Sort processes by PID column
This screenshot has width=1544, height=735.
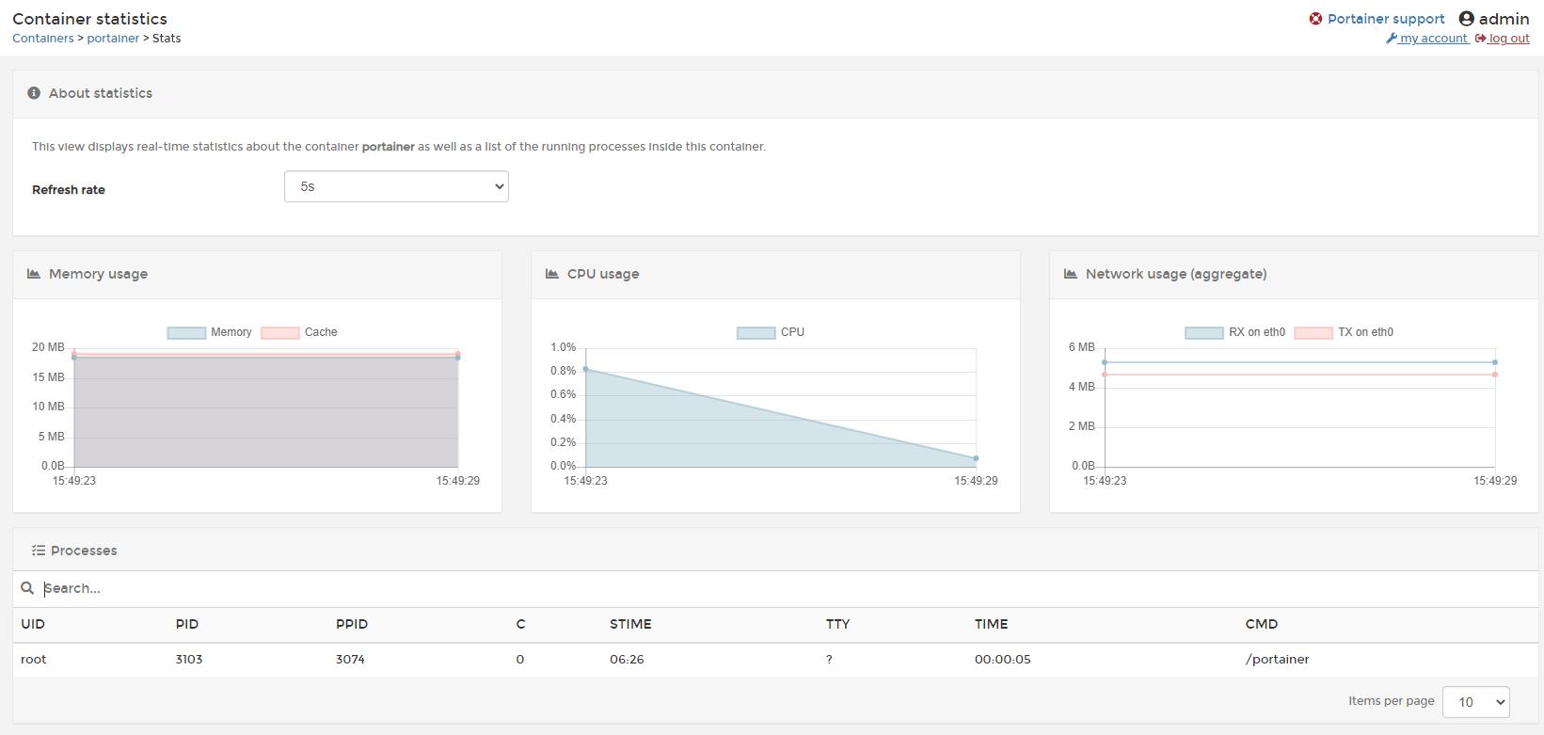(186, 624)
